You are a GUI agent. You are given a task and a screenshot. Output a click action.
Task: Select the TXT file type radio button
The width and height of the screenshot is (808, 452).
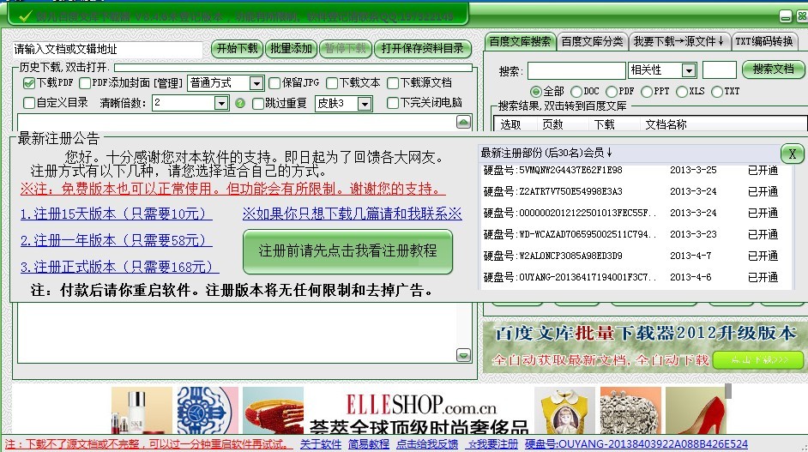click(717, 92)
